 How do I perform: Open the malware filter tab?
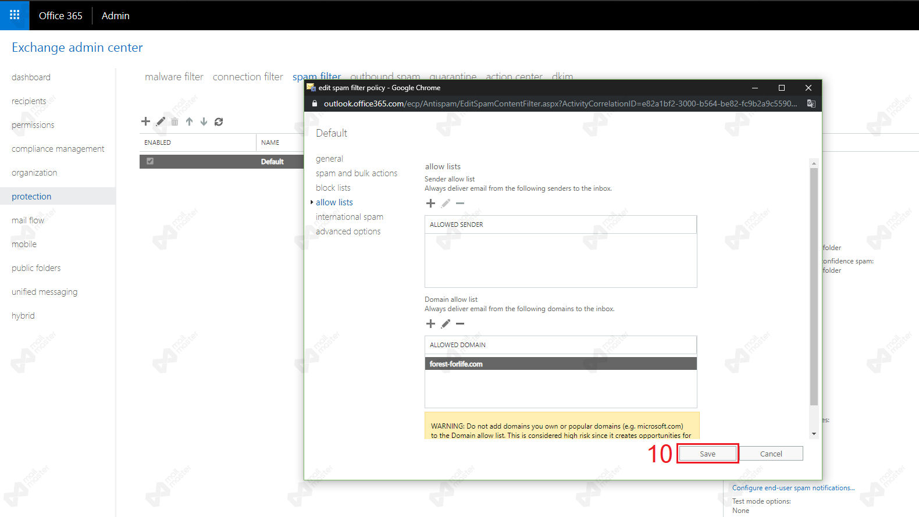click(x=174, y=77)
